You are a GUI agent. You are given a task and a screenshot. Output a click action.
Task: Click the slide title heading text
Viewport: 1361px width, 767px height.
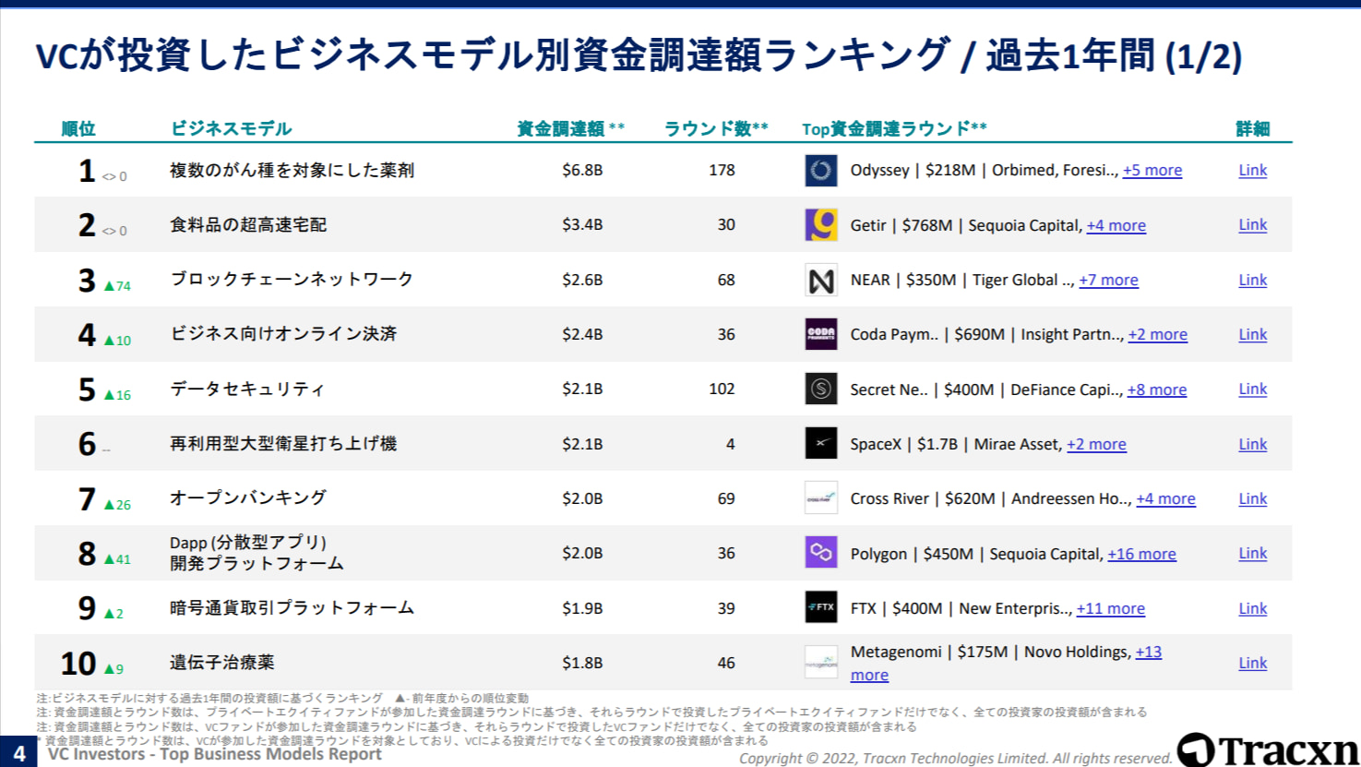pyautogui.click(x=639, y=55)
